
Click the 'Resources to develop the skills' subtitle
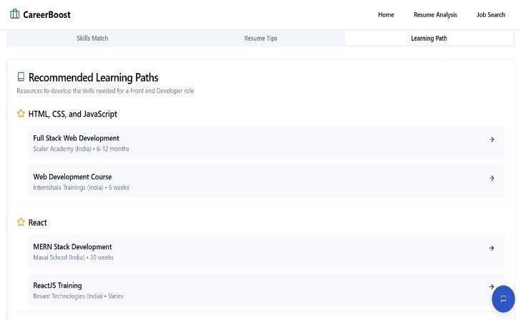(105, 91)
